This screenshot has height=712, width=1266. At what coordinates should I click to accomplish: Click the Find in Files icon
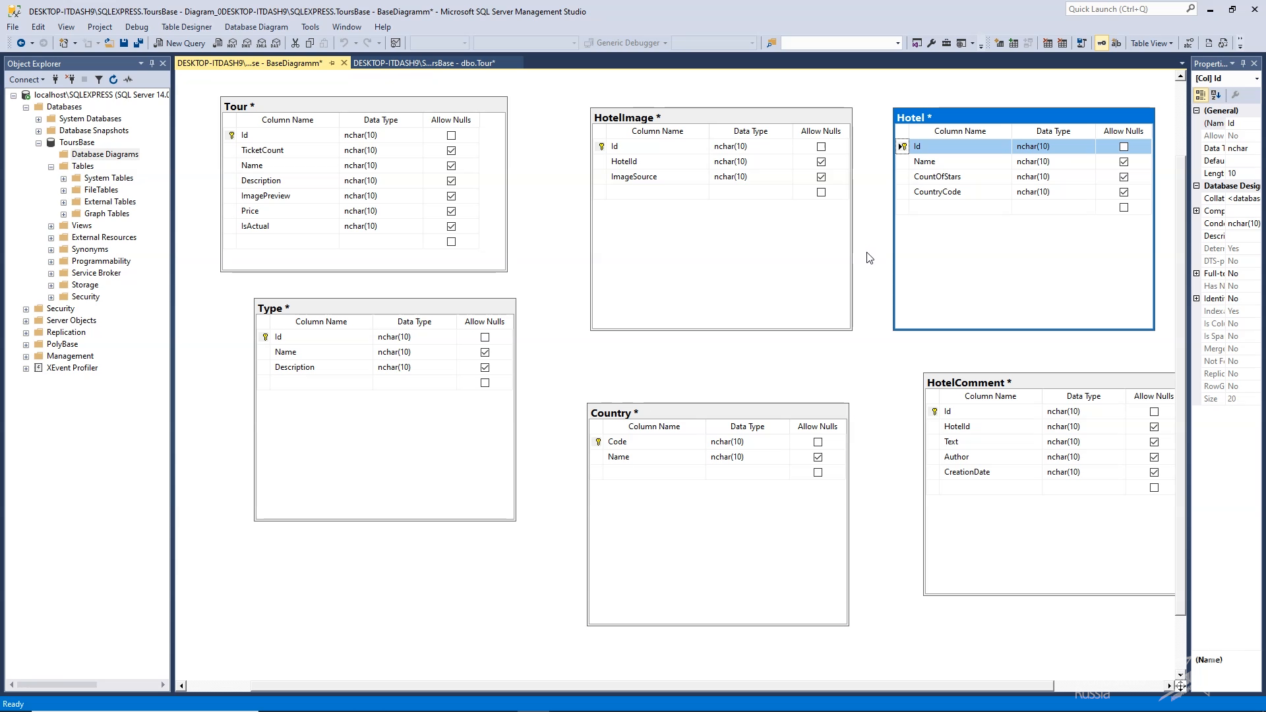(x=771, y=43)
